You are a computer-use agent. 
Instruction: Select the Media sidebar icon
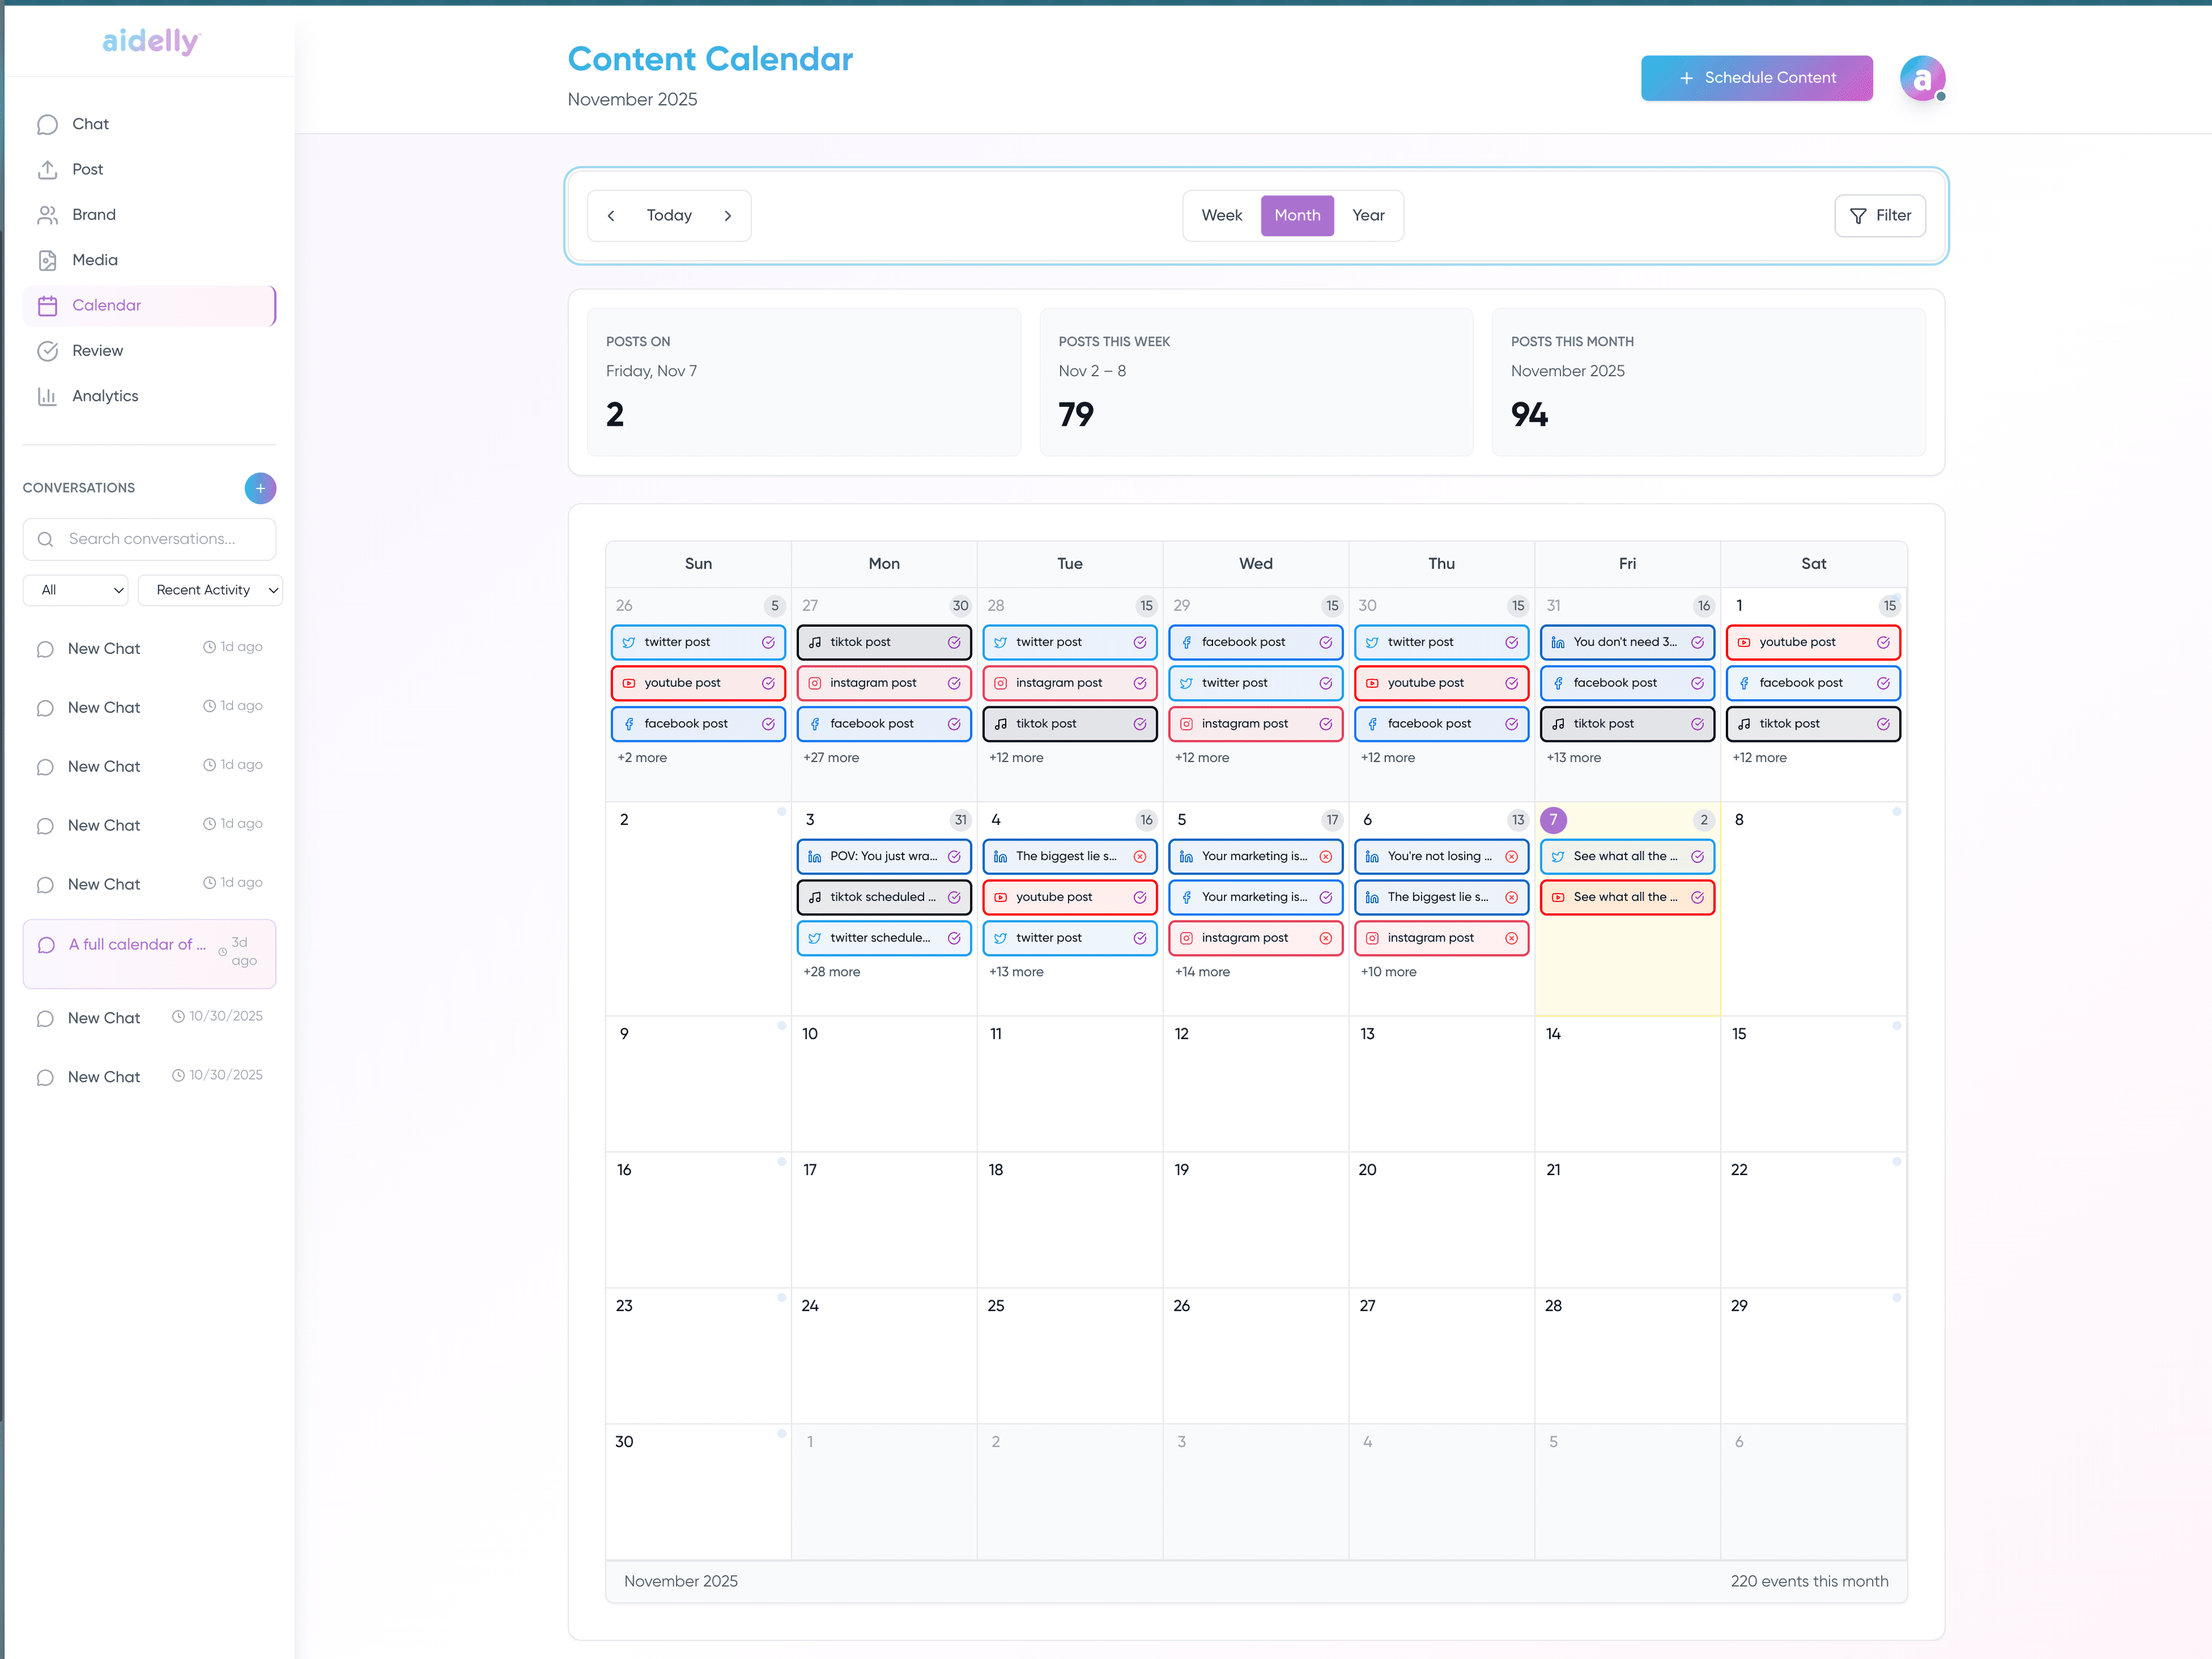click(48, 260)
